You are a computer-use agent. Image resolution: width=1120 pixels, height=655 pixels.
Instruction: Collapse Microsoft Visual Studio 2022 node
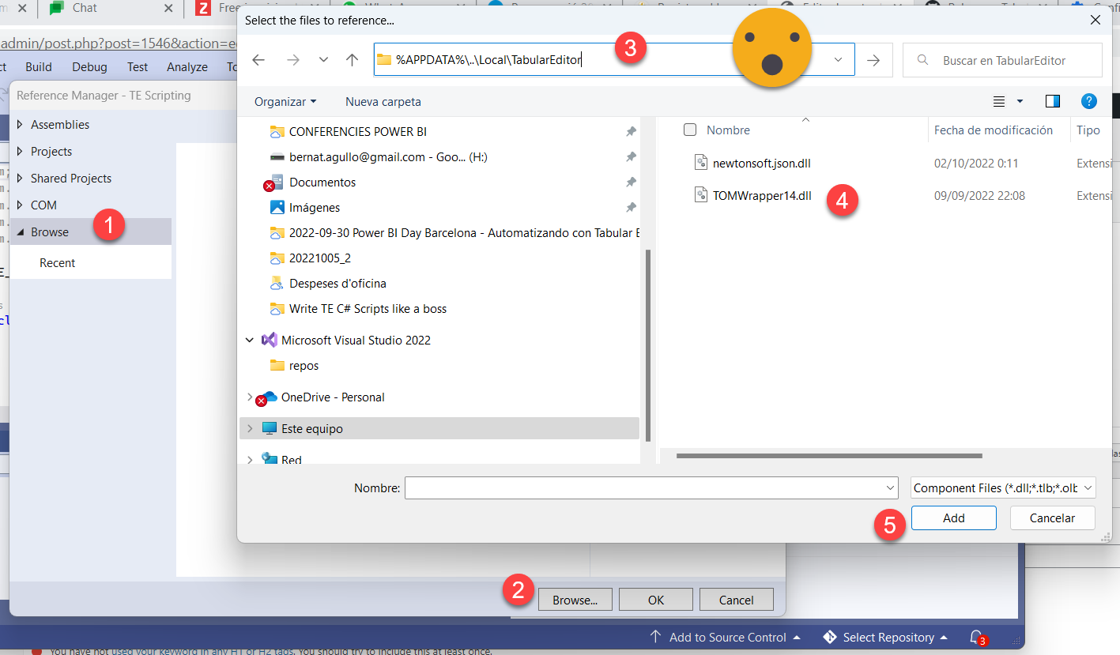point(250,341)
